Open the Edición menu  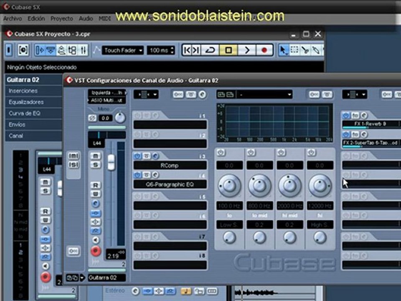pos(36,19)
